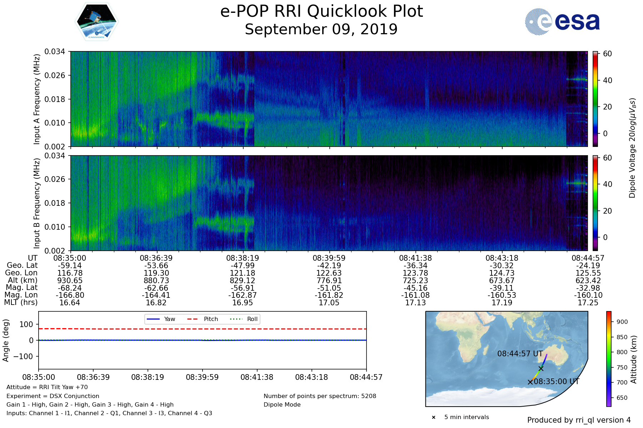Image resolution: width=643 pixels, height=428 pixels.
Task: Click the X marker beside '5 min intervals'
Action: 434,417
